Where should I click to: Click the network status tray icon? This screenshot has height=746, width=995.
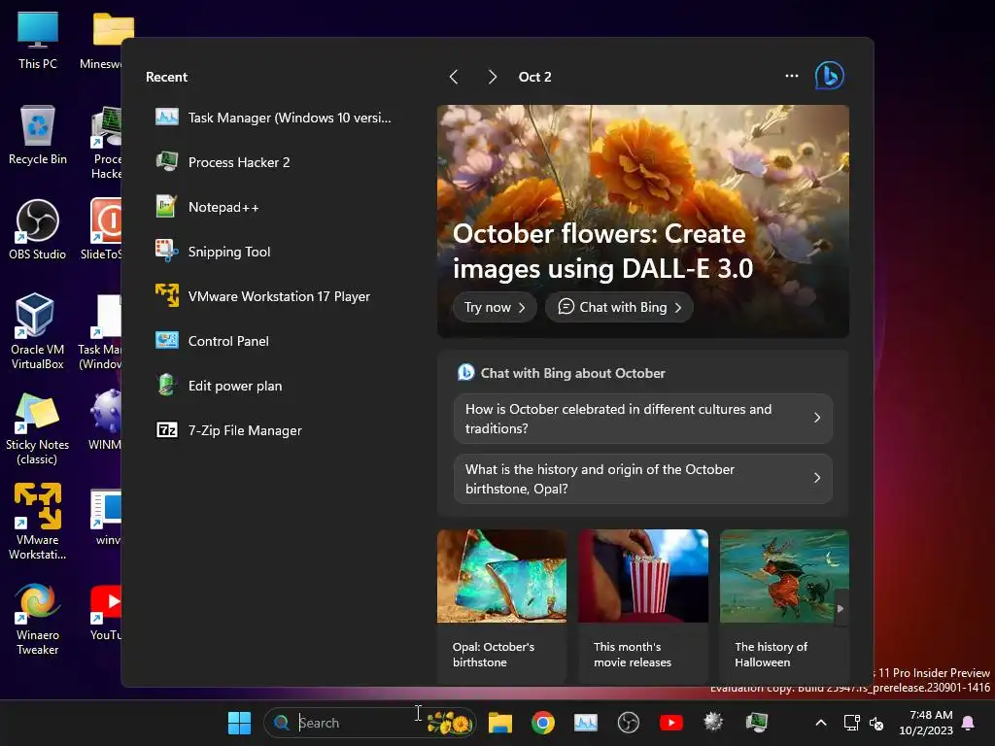(x=851, y=723)
